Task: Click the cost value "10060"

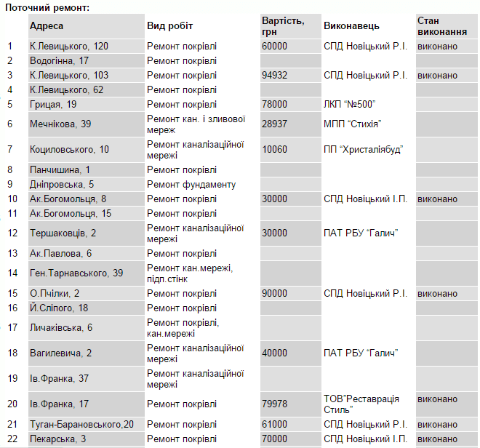Action: pos(274,150)
